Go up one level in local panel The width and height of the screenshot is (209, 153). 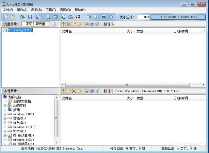point(63,91)
